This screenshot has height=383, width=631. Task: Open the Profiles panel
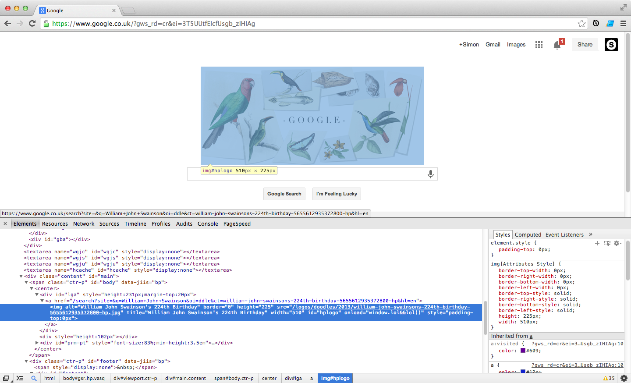[x=161, y=223]
